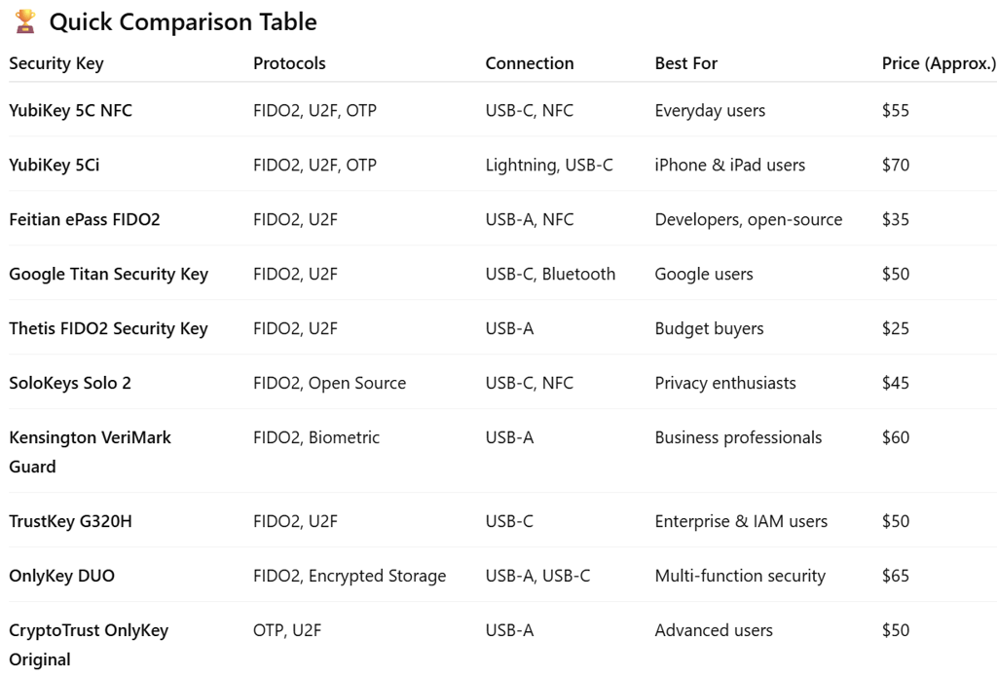This screenshot has width=997, height=676.
Task: Click the "Privacy enthusiasts" cell
Action: point(725,383)
